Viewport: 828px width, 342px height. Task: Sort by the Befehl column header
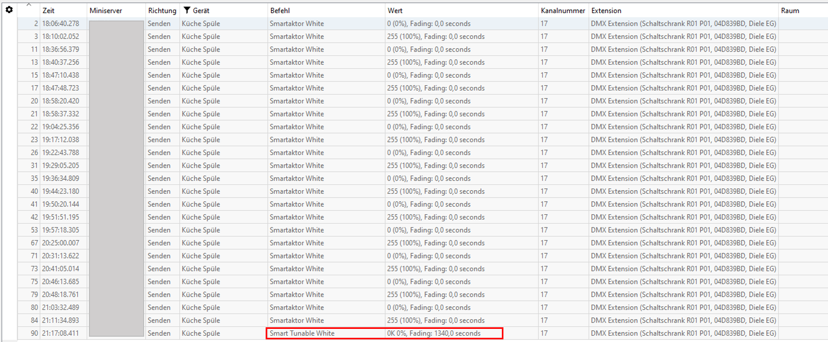280,11
